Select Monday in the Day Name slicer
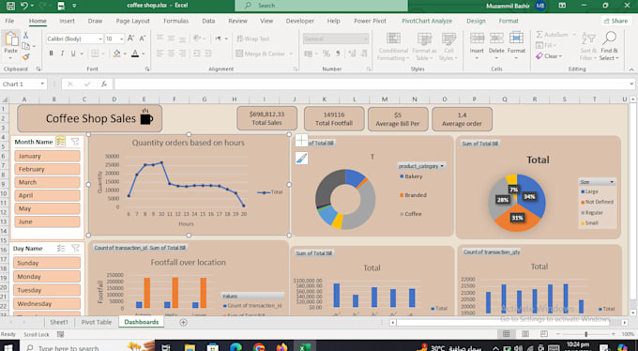Image resolution: width=638 pixels, height=351 pixels. click(x=47, y=277)
